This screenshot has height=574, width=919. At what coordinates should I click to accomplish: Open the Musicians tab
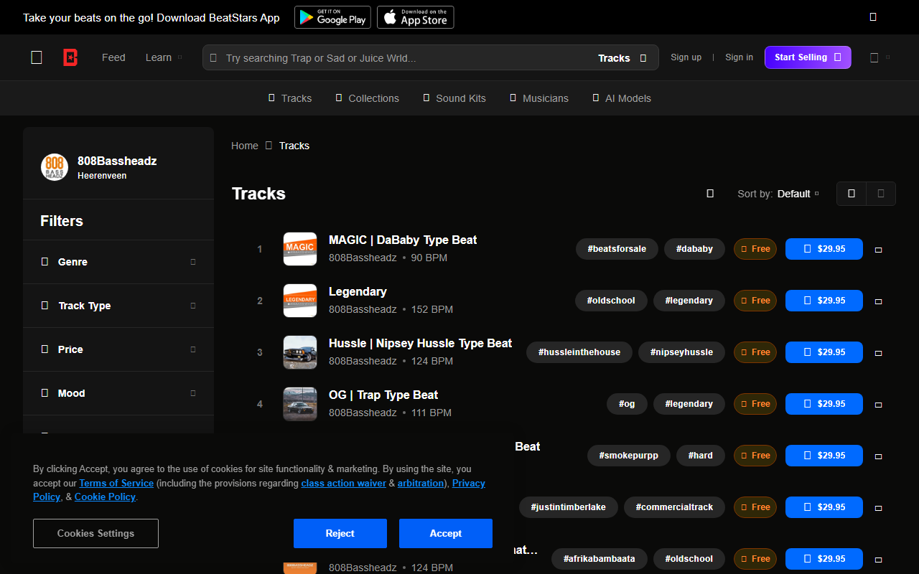pyautogui.click(x=539, y=98)
